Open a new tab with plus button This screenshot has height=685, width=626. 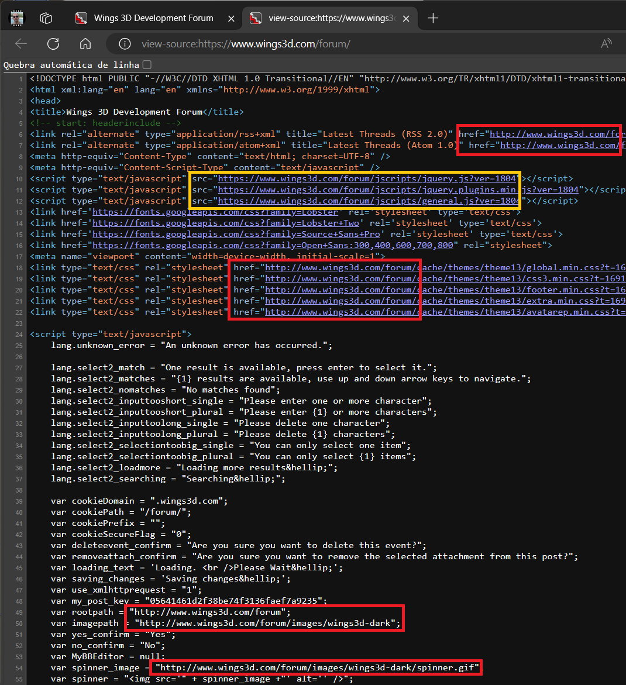[433, 18]
